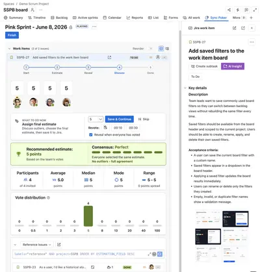Viewport: 260px width, 272px height.
Task: Open the To Do status dropdown
Action: coord(195,77)
